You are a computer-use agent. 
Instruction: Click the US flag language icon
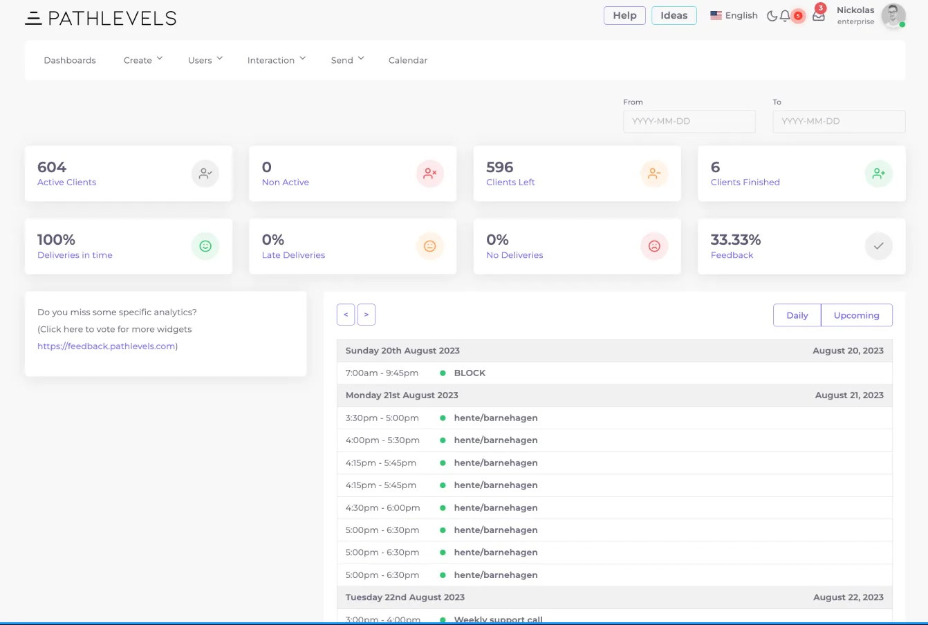[716, 15]
